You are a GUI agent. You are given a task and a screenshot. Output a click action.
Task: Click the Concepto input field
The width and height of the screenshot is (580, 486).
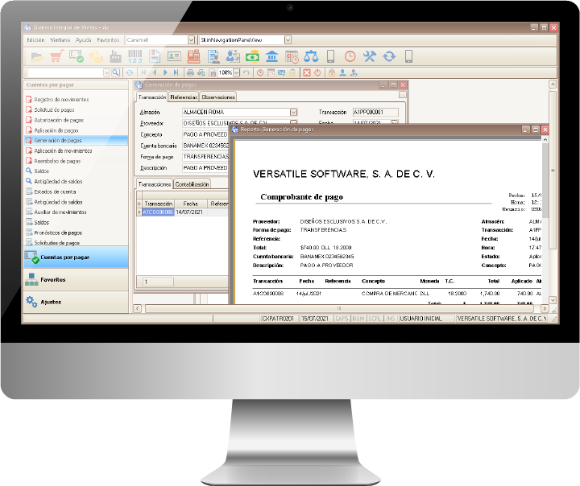[x=205, y=134]
